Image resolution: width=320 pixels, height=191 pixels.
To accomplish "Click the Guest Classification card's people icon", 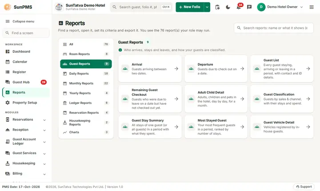I will click(257, 99).
